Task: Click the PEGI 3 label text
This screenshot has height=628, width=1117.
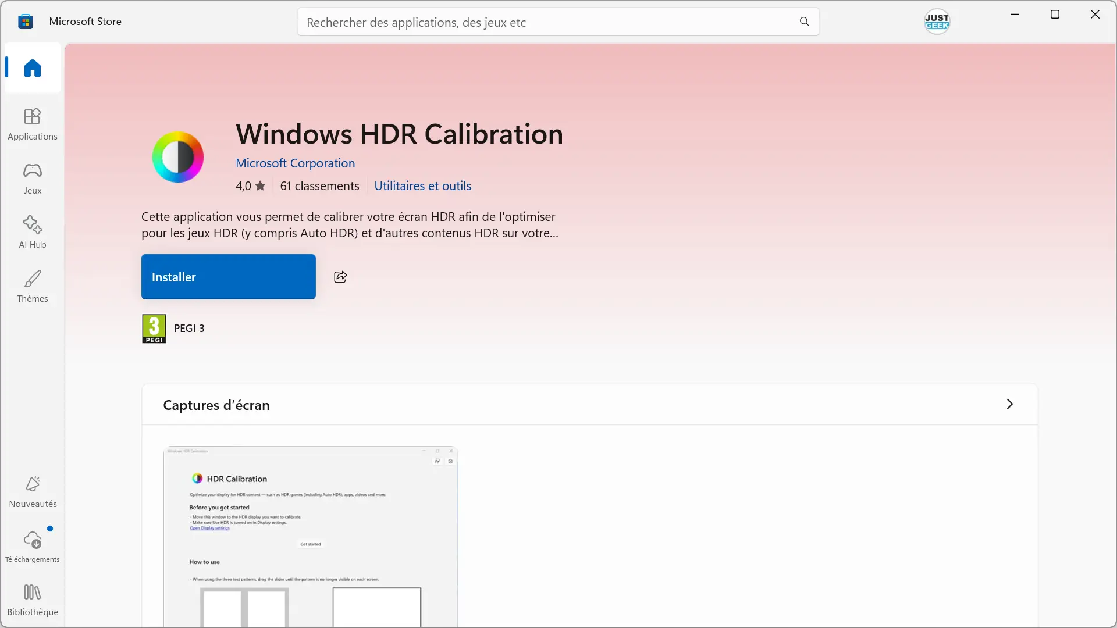Action: tap(189, 328)
